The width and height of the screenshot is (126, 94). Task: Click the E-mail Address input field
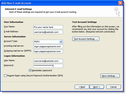click(x=48, y=32)
